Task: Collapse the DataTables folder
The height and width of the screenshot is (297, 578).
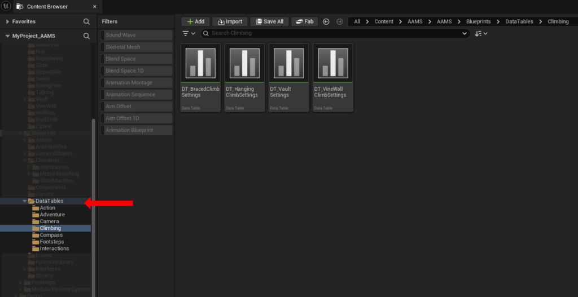Action: pos(24,201)
